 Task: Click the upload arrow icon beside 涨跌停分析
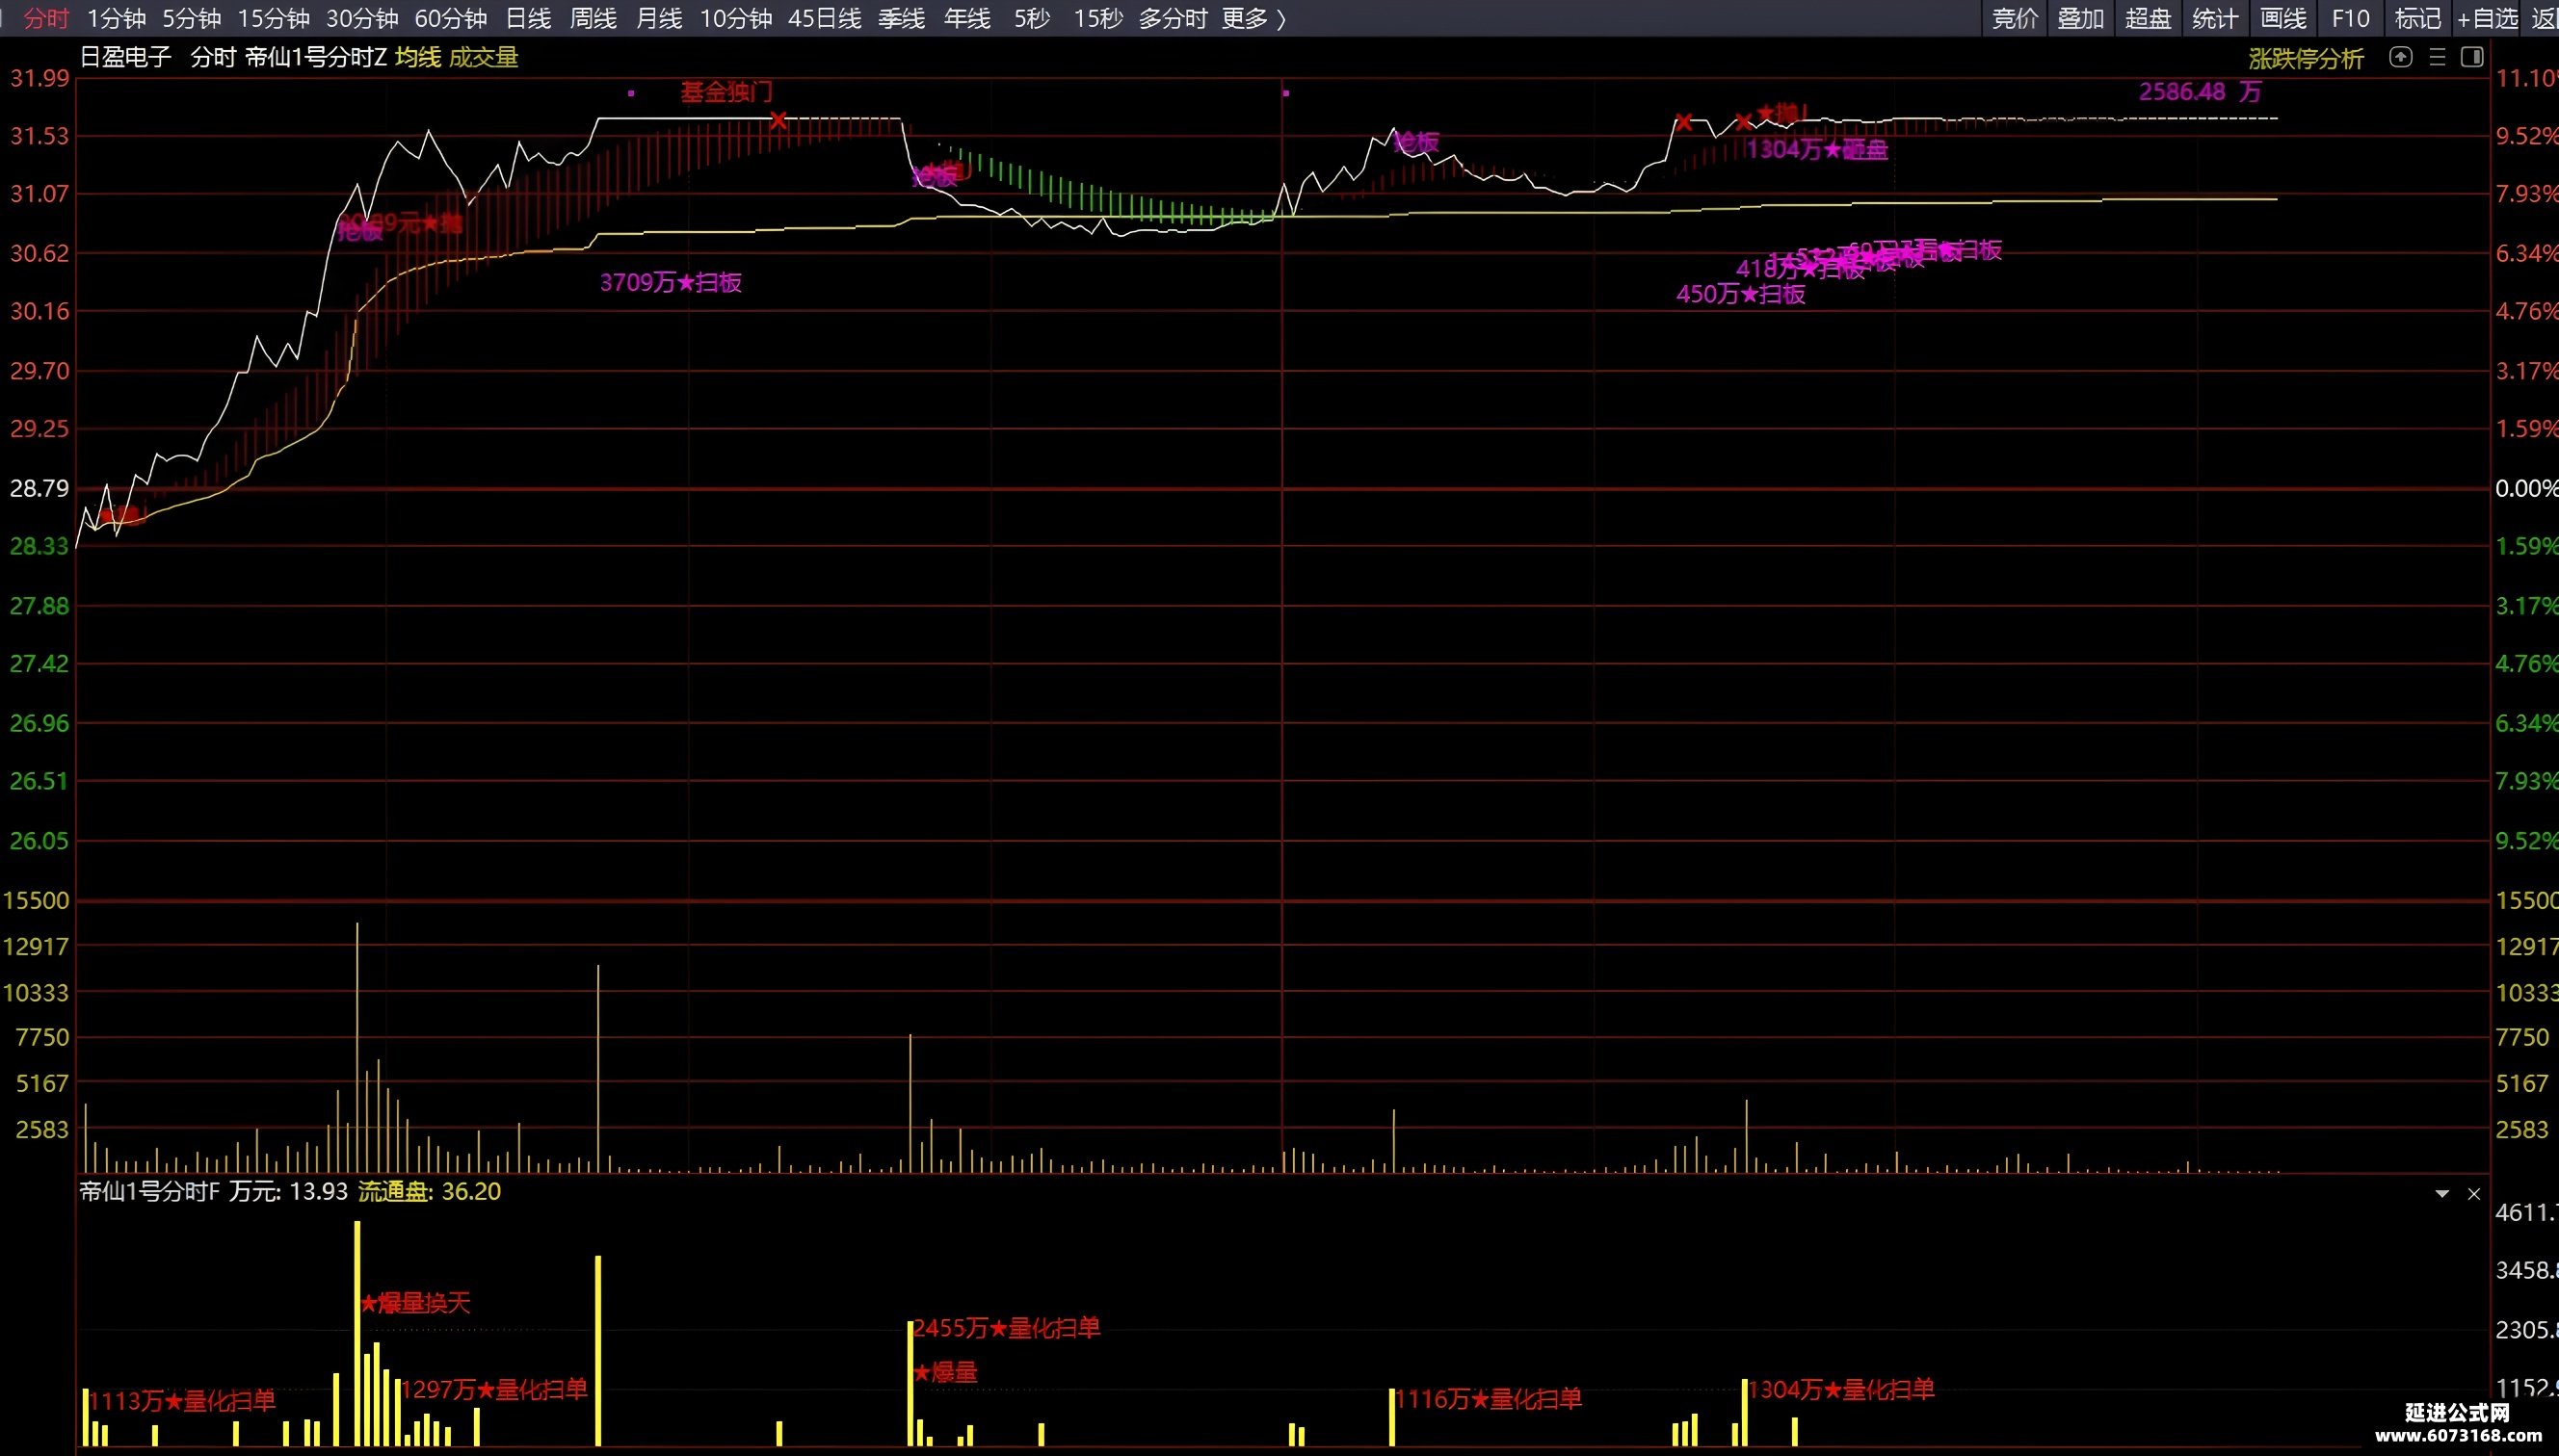coord(2401,57)
